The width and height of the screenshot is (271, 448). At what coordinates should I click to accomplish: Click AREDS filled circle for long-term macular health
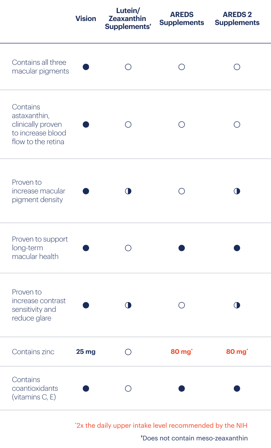pos(182,248)
